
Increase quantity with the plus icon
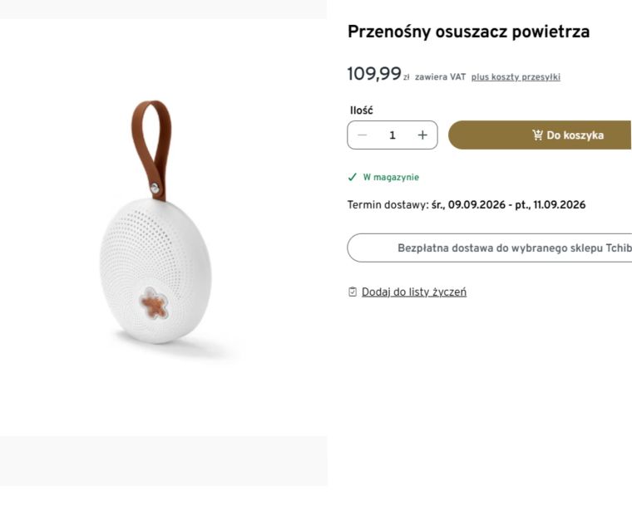(422, 135)
